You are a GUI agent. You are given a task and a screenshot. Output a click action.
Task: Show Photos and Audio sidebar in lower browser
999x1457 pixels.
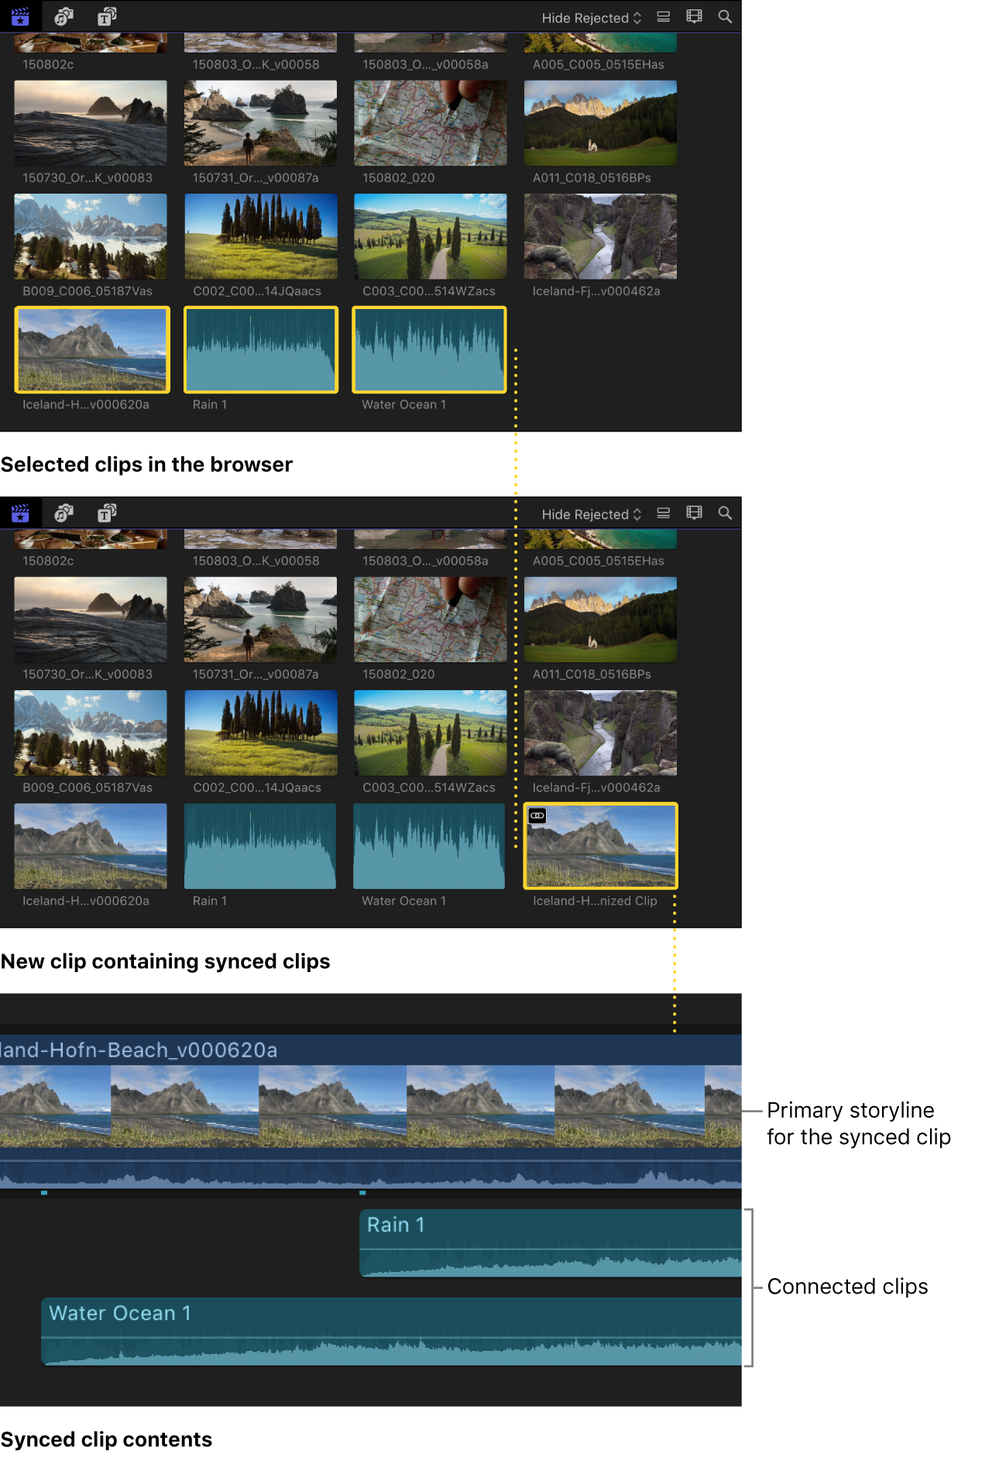point(64,513)
